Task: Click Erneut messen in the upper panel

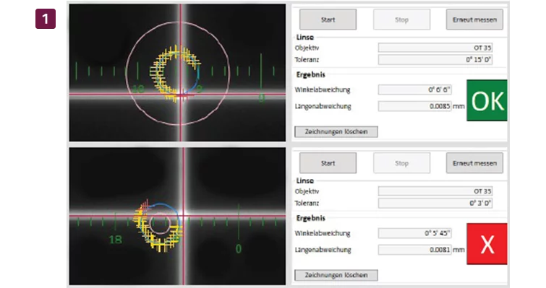Action: pyautogui.click(x=474, y=19)
